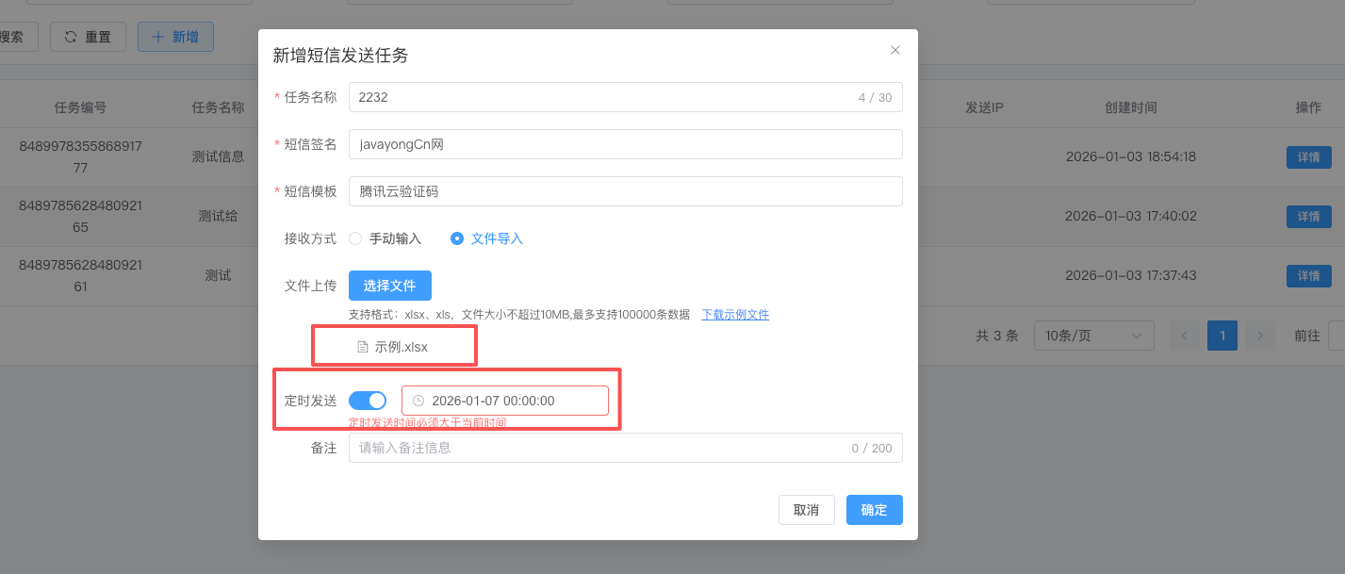Close the new SMS task dialog

coord(895,50)
